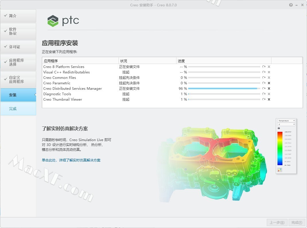Click the Diagnostic Tools progress bar
Image resolution: width=307 pixels, height=228 pixels.
pyautogui.click(x=224, y=94)
